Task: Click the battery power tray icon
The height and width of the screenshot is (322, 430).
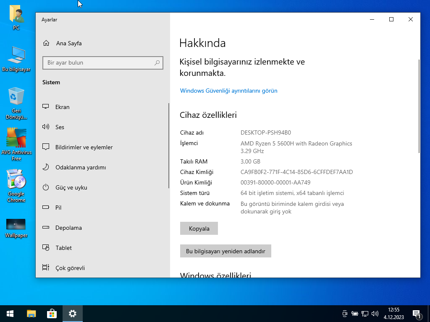Action: point(354,314)
